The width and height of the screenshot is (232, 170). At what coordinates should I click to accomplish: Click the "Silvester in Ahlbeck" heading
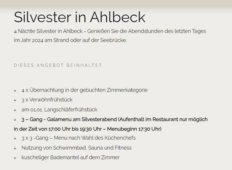(x=80, y=17)
